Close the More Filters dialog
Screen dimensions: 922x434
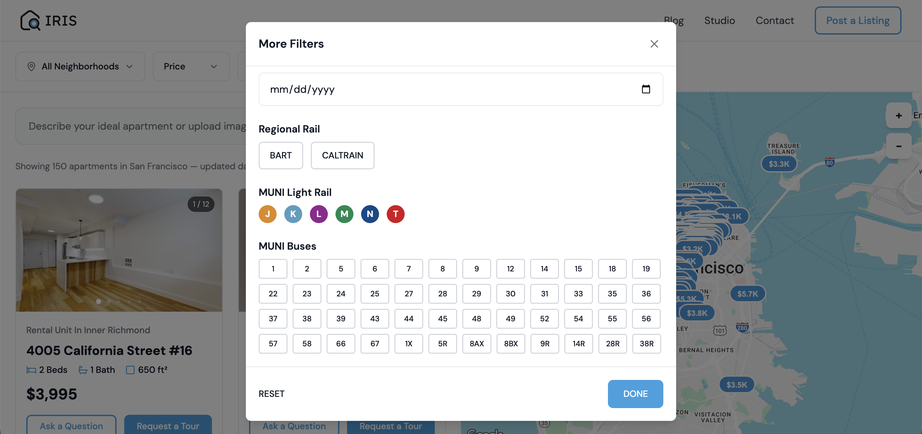coord(654,44)
